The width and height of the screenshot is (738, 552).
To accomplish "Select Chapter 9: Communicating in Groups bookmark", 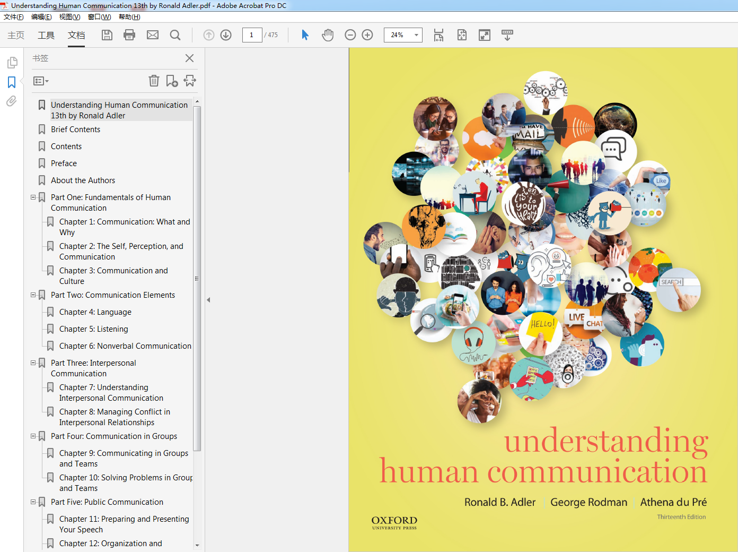I will pos(124,459).
